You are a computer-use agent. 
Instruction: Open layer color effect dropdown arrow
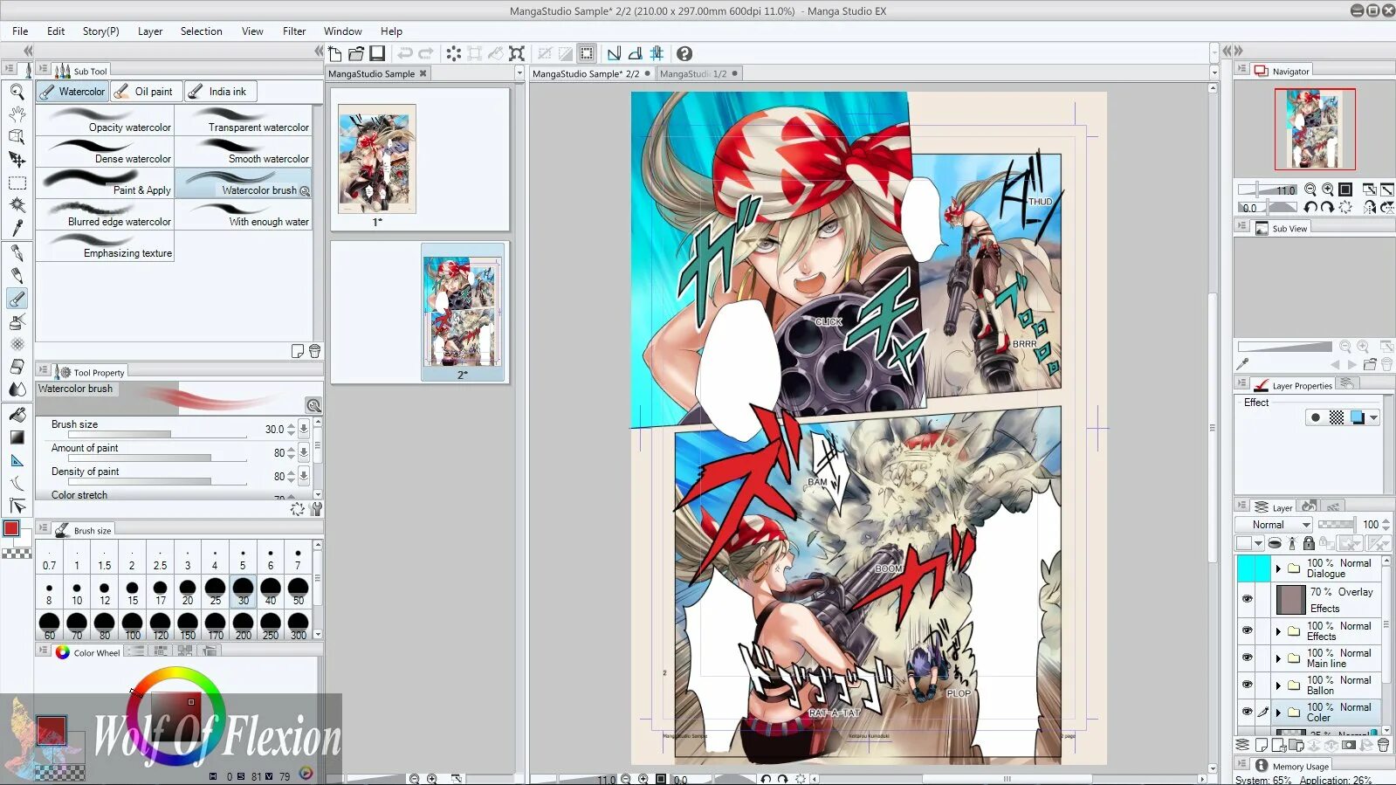click(x=1373, y=417)
